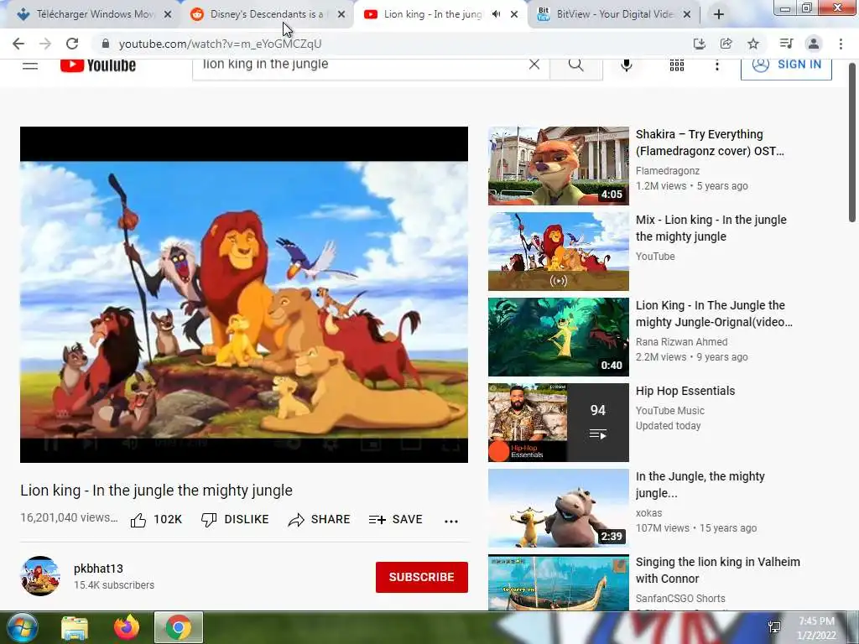Screen dimensions: 859x644
Task: Click the browser back arrow
Action: pos(18,44)
